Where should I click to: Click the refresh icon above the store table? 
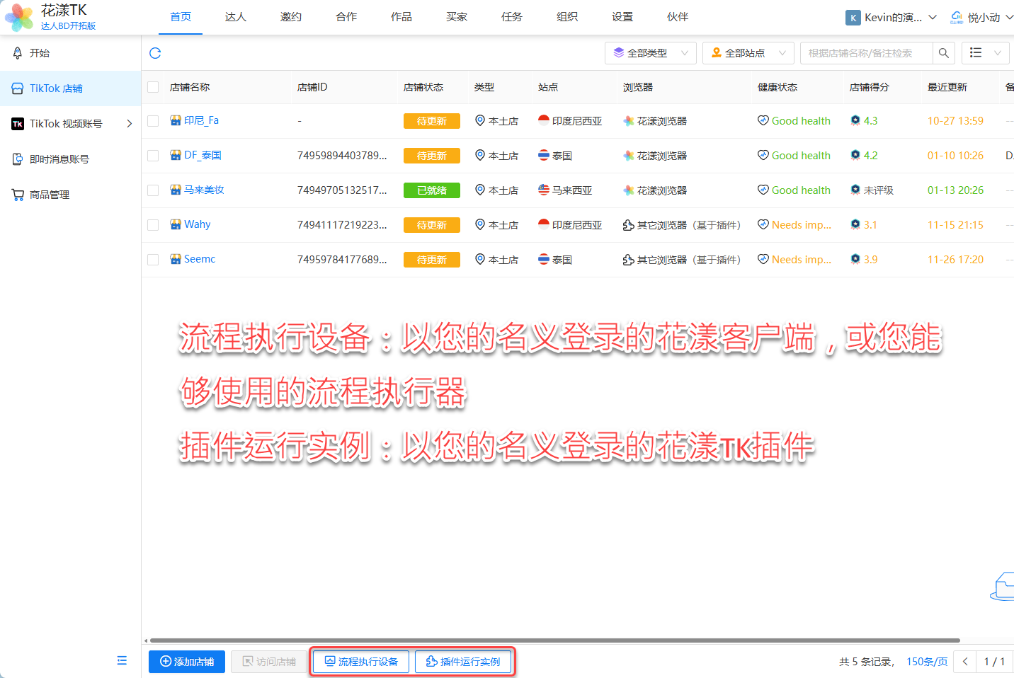click(155, 53)
